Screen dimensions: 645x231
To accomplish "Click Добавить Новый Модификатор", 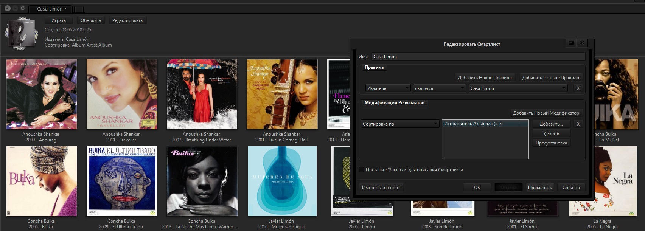I will pos(546,113).
